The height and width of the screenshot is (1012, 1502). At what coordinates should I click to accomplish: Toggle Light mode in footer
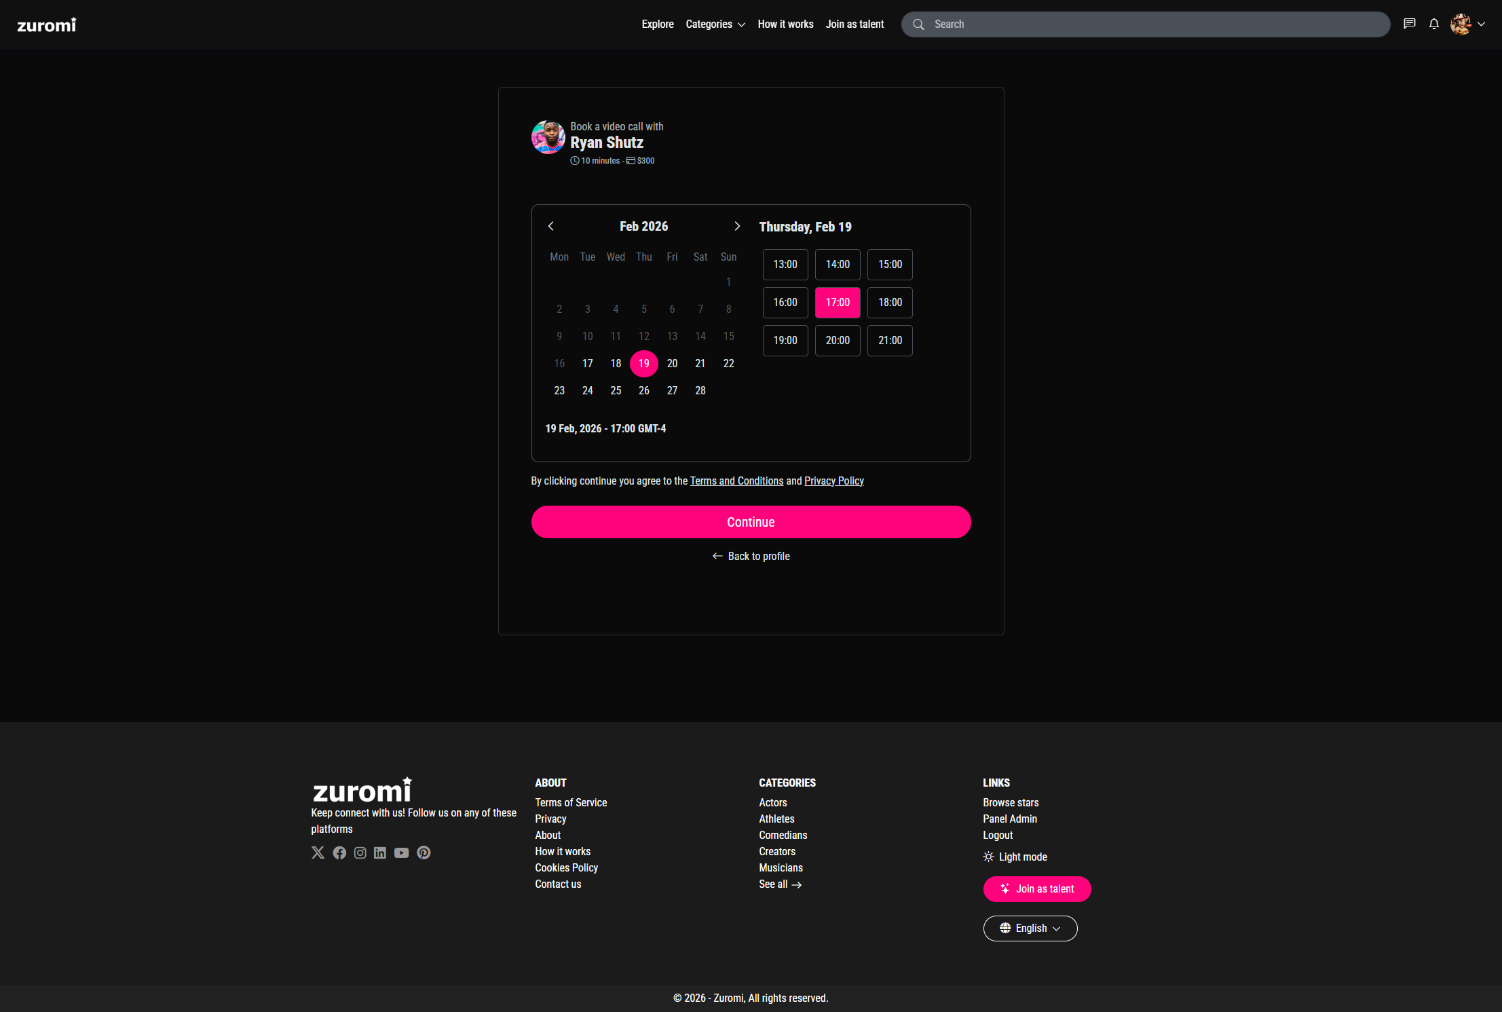click(x=1015, y=857)
